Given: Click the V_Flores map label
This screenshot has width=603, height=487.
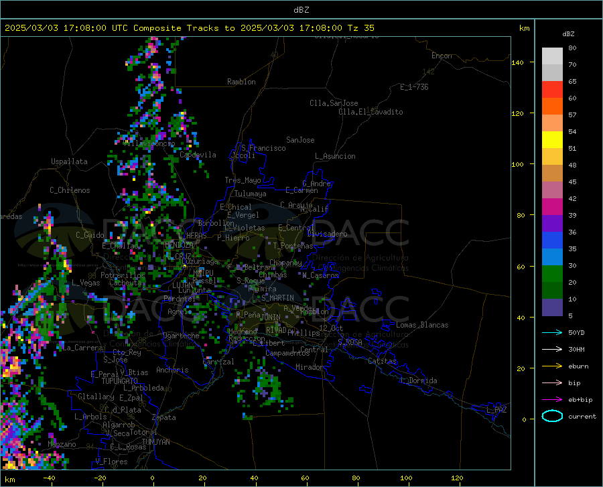Looking at the screenshot, I should coord(111,462).
